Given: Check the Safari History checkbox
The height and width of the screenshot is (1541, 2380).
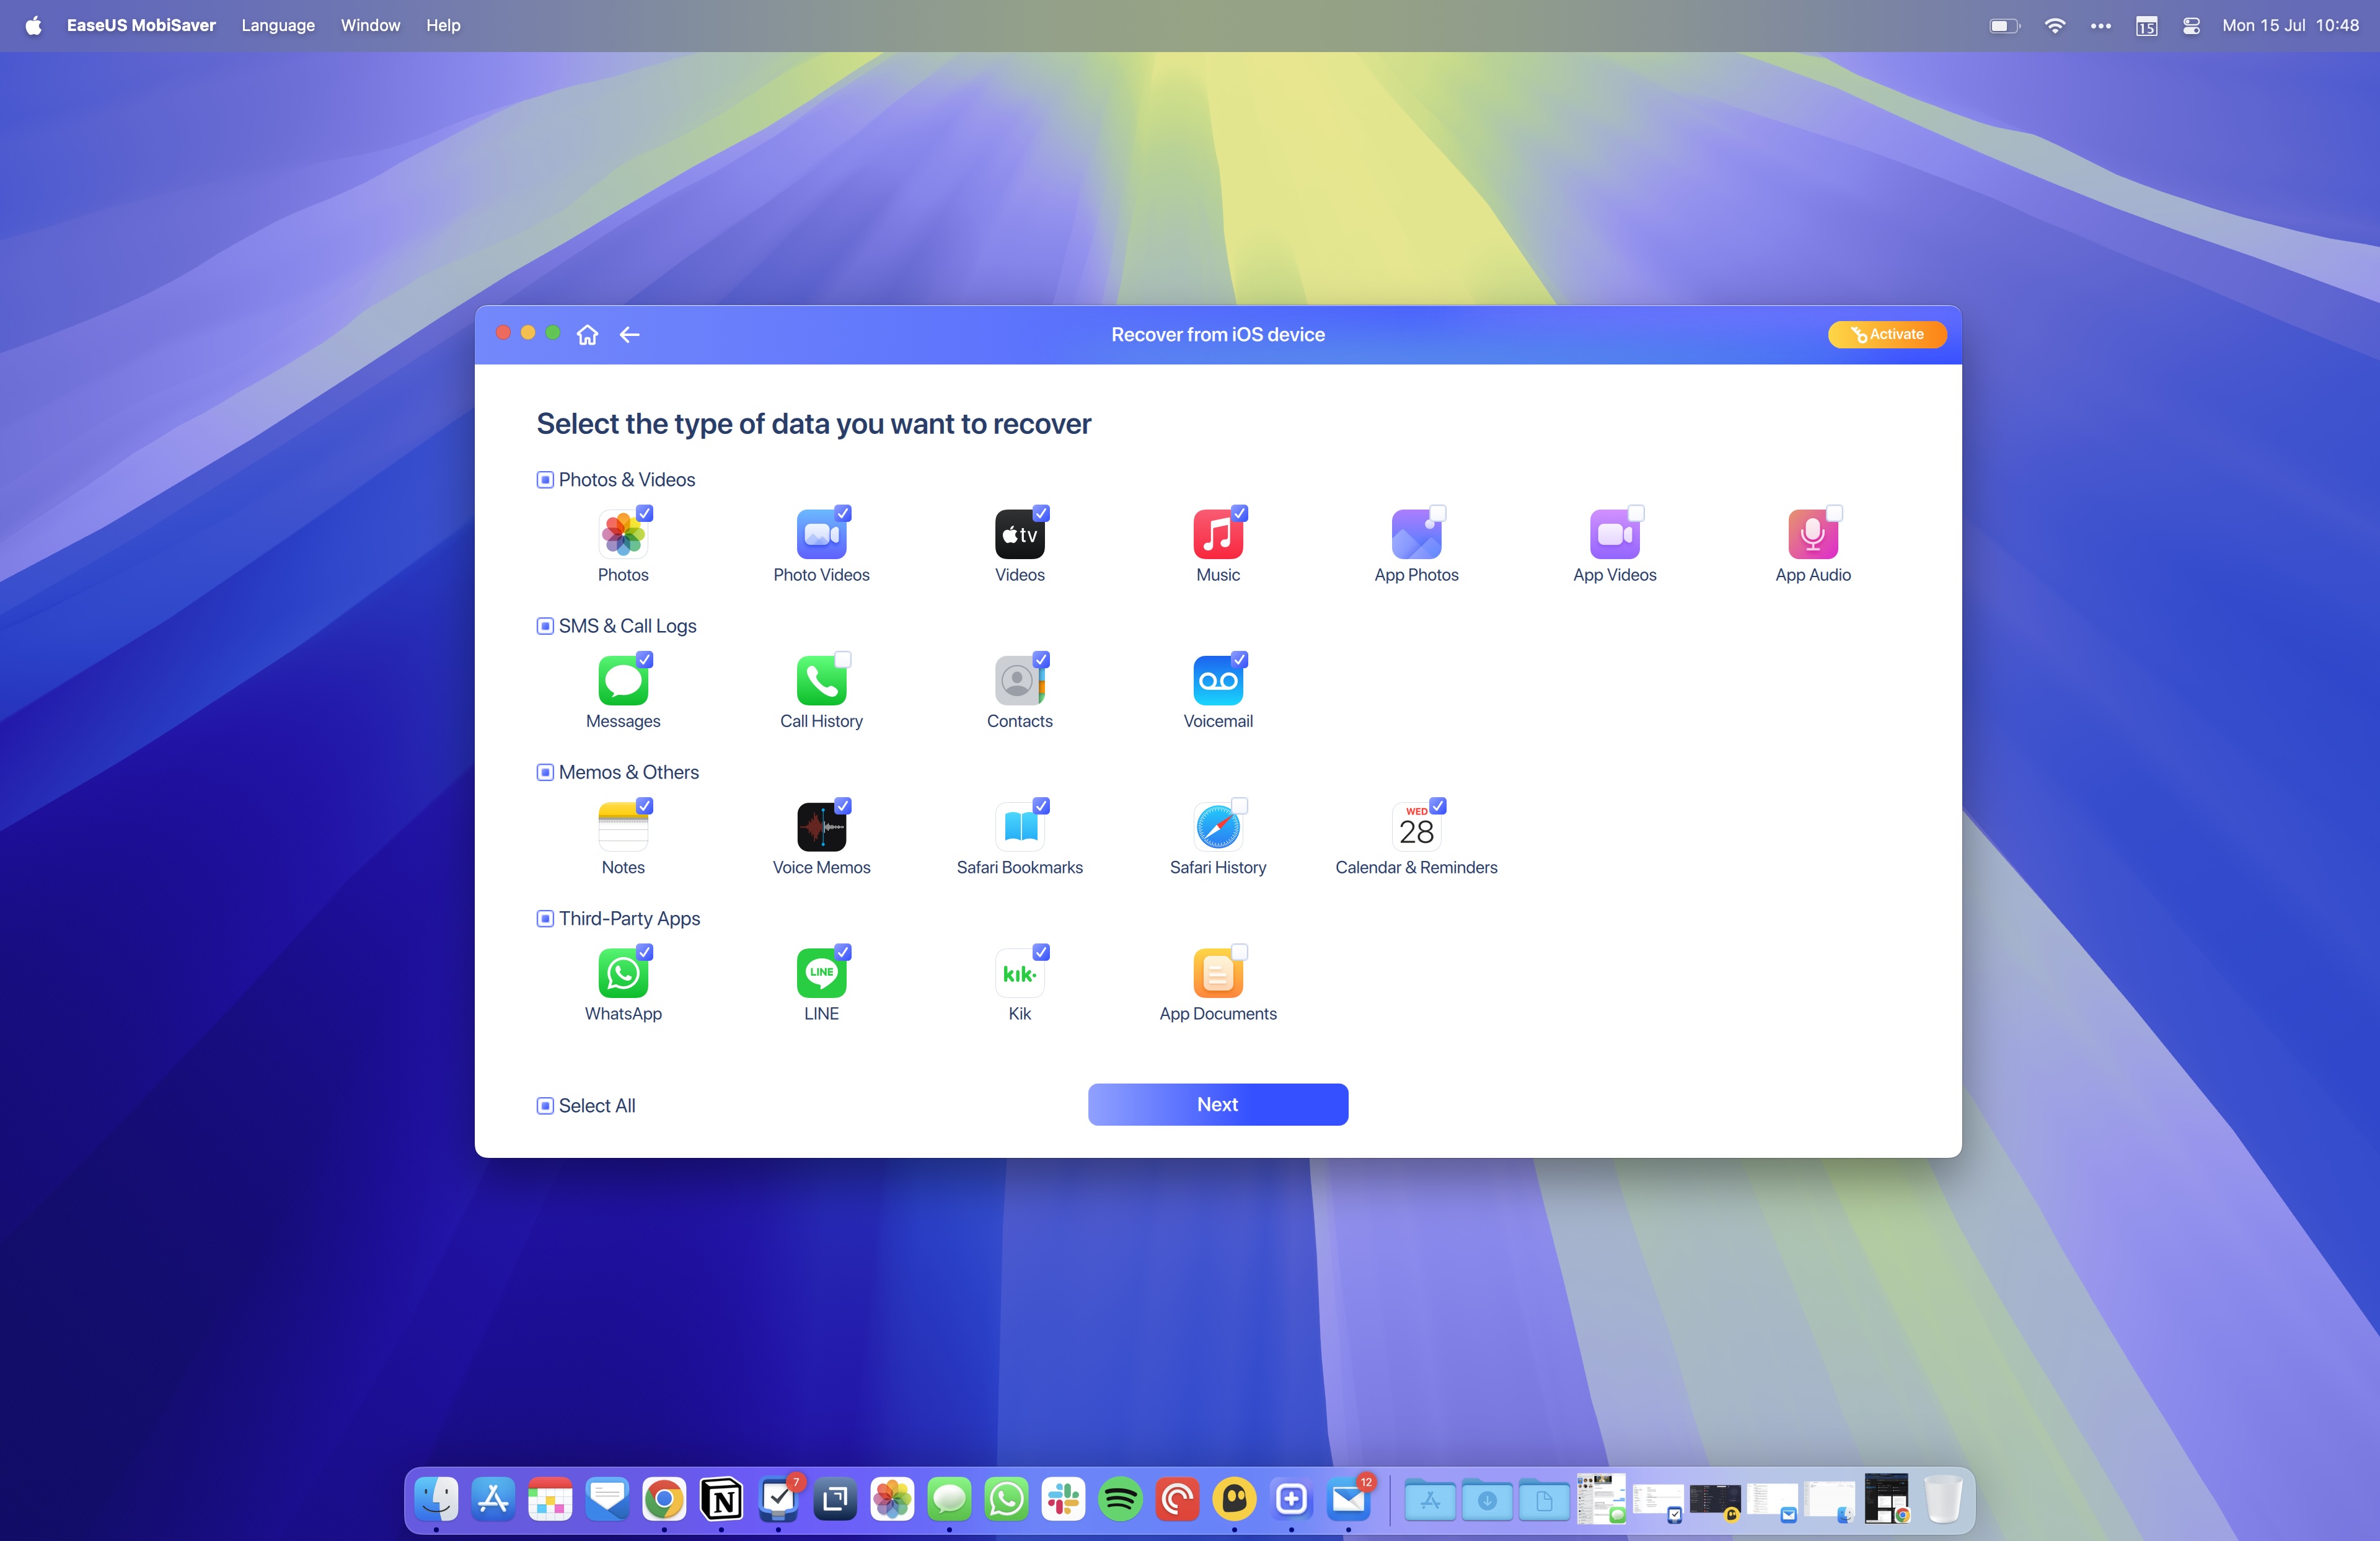Looking at the screenshot, I should click(1239, 805).
